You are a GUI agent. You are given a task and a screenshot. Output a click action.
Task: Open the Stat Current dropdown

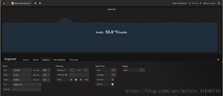point(22,70)
